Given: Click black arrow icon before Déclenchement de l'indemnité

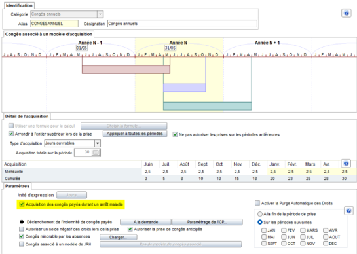Looking at the screenshot, I should (22, 222).
